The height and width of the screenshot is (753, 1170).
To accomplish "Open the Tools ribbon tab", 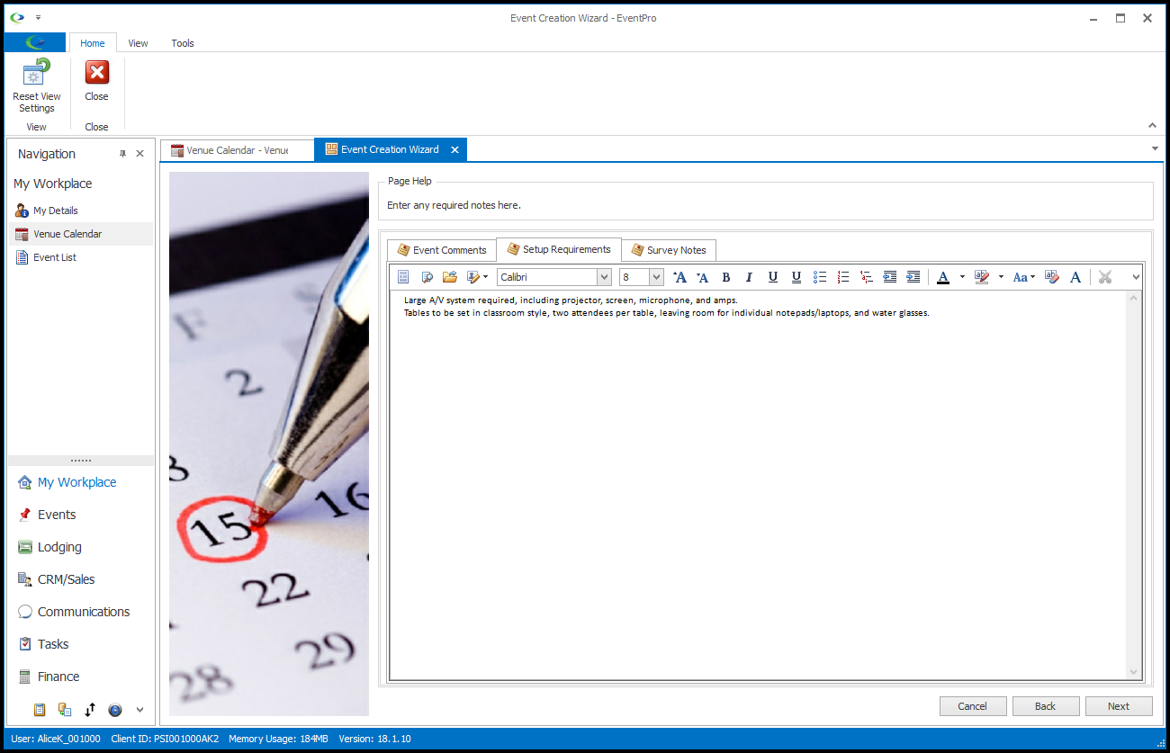I will [x=183, y=43].
